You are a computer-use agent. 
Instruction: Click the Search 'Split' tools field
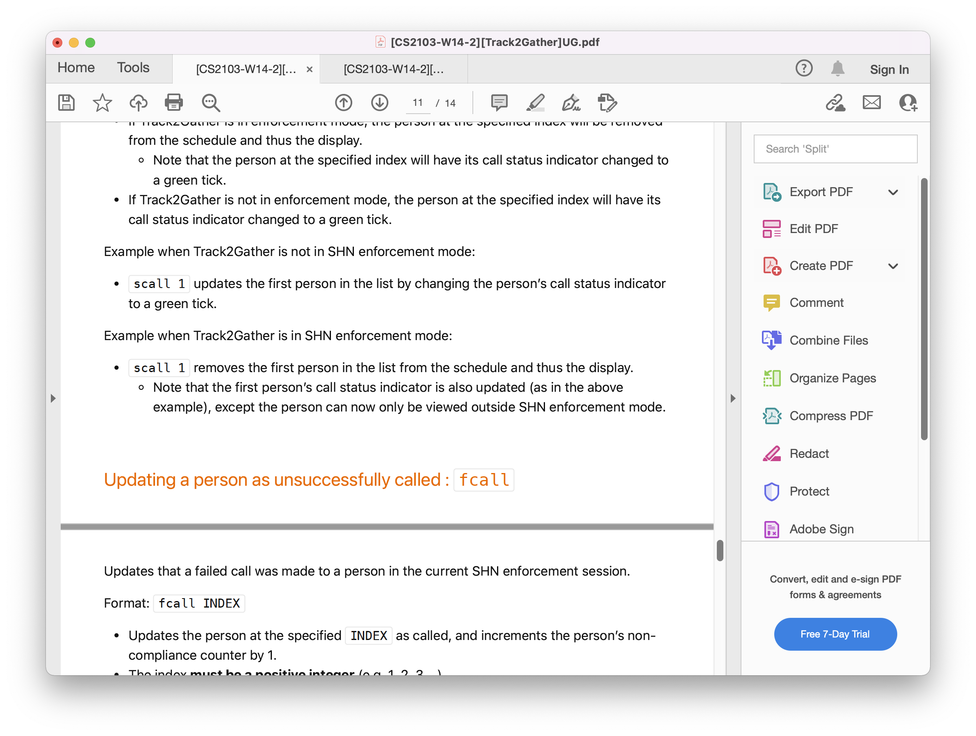pos(835,149)
